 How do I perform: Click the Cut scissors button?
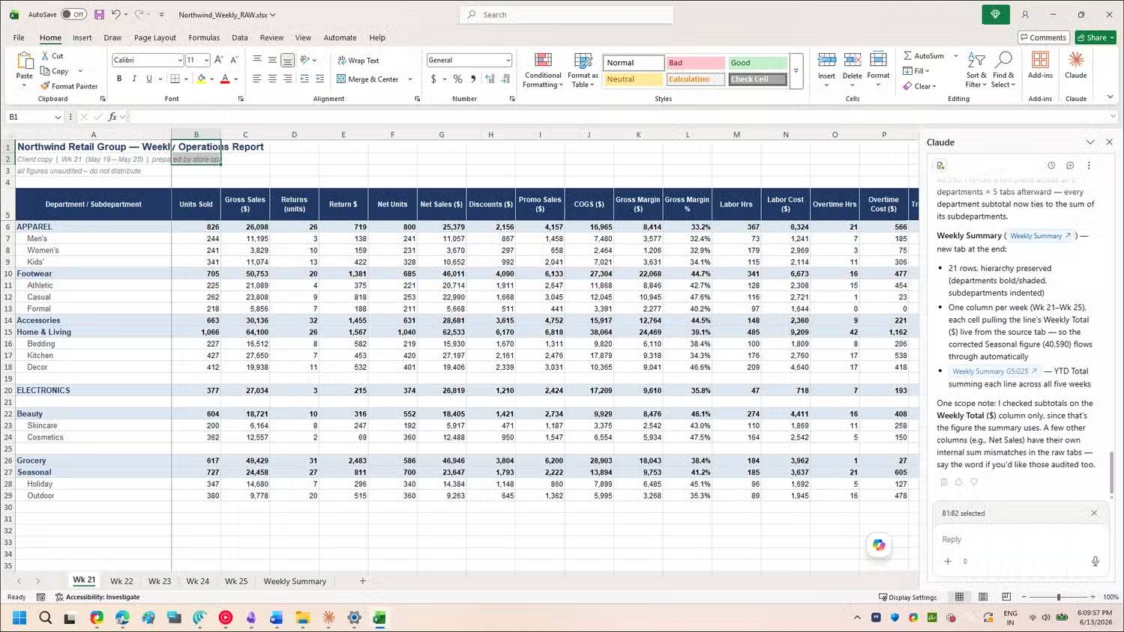point(52,56)
